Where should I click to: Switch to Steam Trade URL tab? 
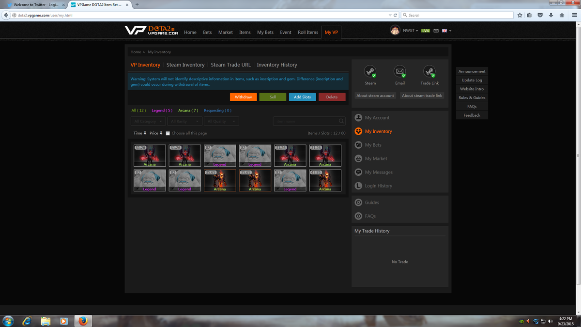pyautogui.click(x=230, y=65)
